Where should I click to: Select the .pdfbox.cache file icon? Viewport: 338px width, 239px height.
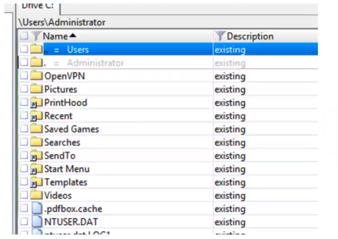pyautogui.click(x=37, y=208)
